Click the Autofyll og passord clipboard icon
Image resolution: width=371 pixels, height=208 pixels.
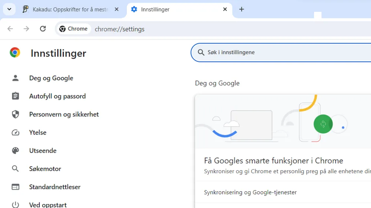coord(15,96)
